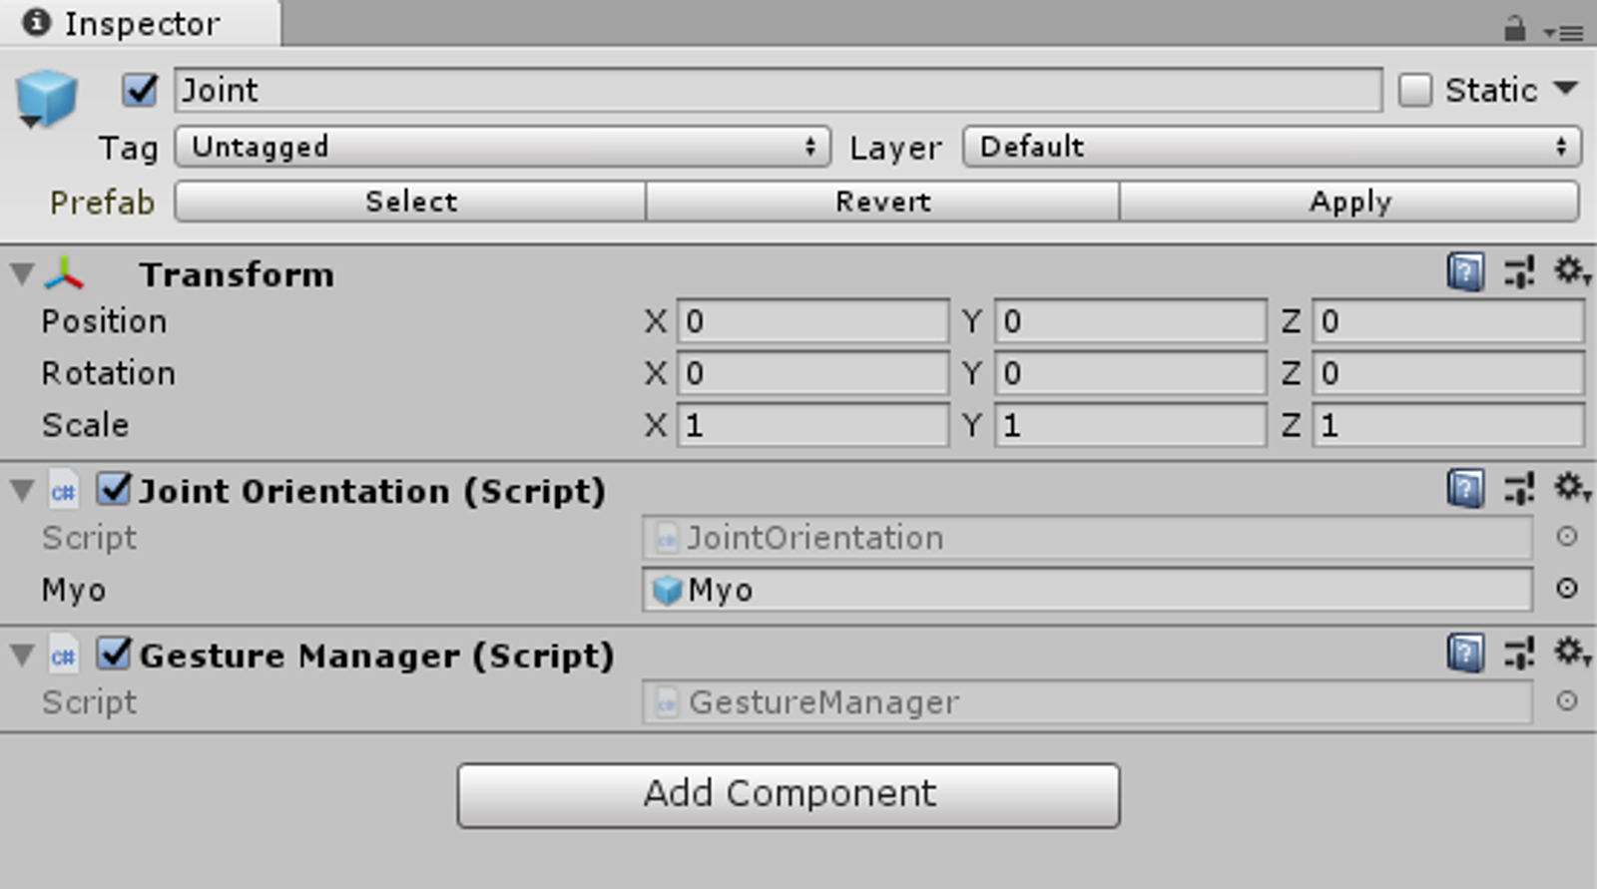Disable the Gesture Manager script checkbox

114,654
